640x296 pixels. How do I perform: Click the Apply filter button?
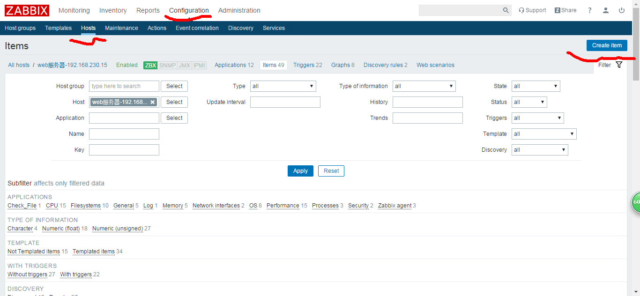[x=300, y=171]
